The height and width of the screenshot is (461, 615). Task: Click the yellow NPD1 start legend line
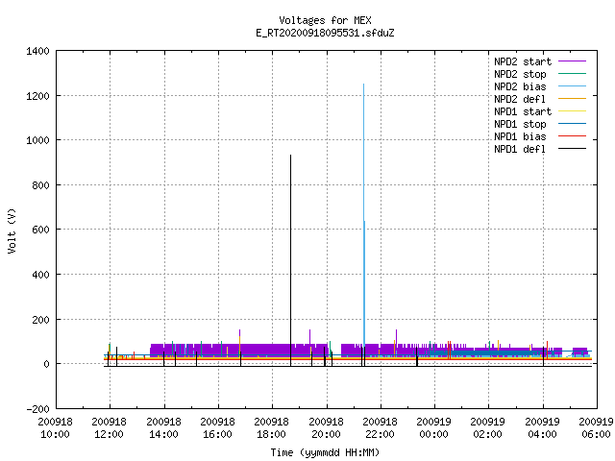[x=572, y=111]
